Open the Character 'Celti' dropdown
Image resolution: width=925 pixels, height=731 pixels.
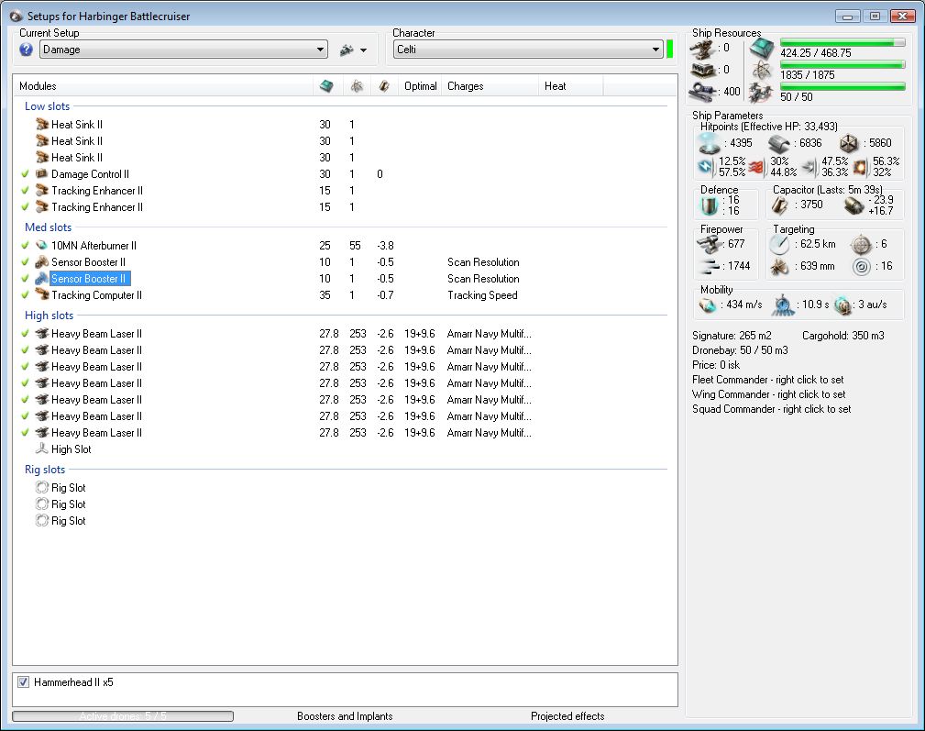[x=528, y=50]
